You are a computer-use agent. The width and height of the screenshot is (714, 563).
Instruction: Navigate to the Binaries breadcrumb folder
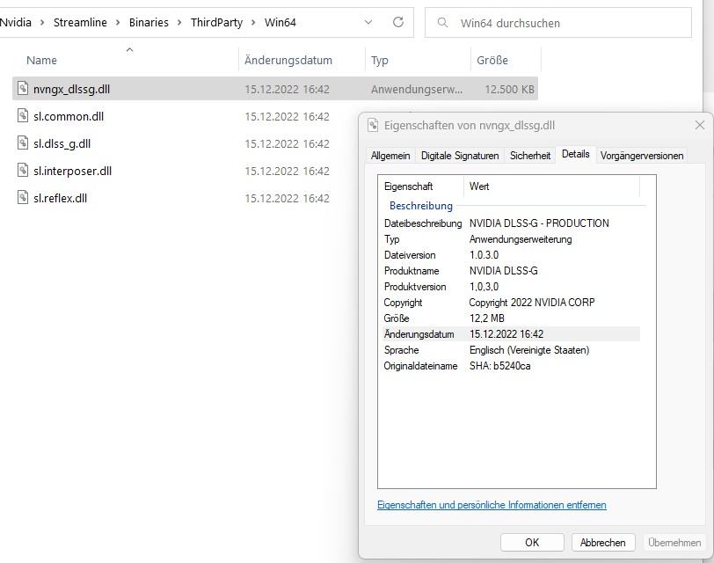coord(149,22)
